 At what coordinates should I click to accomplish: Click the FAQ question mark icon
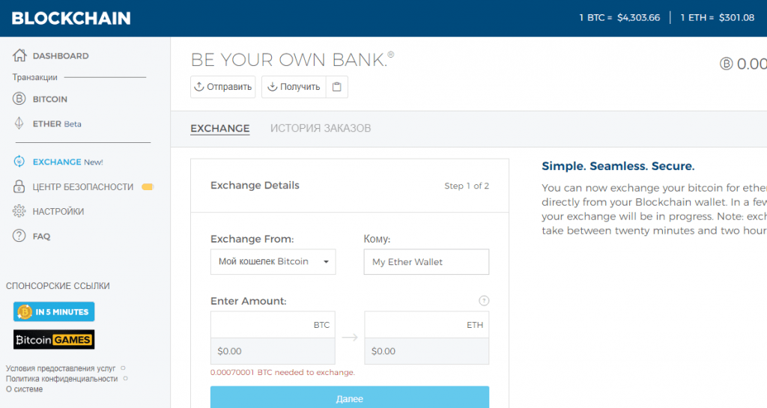pyautogui.click(x=19, y=236)
